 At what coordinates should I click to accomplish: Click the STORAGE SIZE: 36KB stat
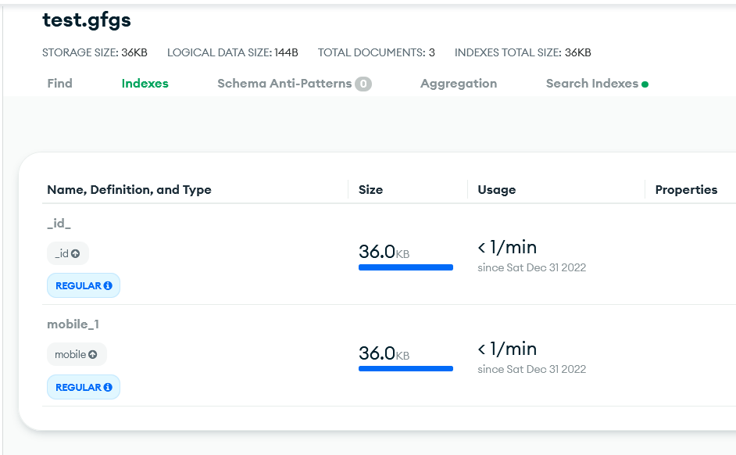[95, 52]
